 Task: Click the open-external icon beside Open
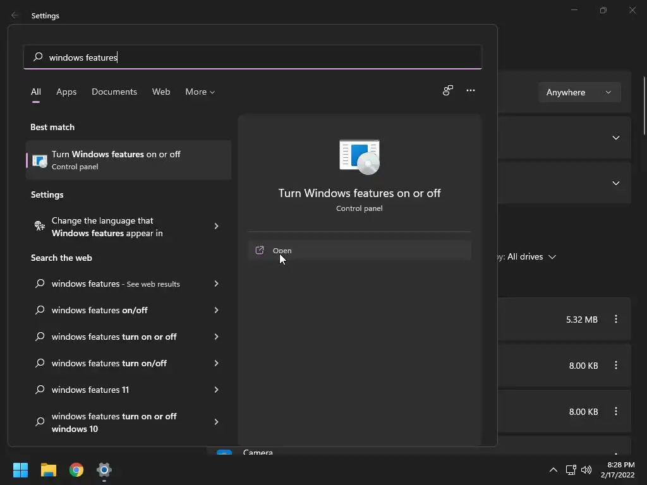click(x=260, y=250)
